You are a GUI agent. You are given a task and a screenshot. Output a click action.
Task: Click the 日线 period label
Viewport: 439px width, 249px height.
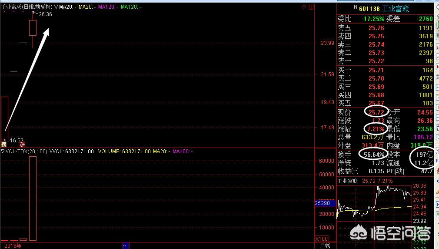click(325, 246)
